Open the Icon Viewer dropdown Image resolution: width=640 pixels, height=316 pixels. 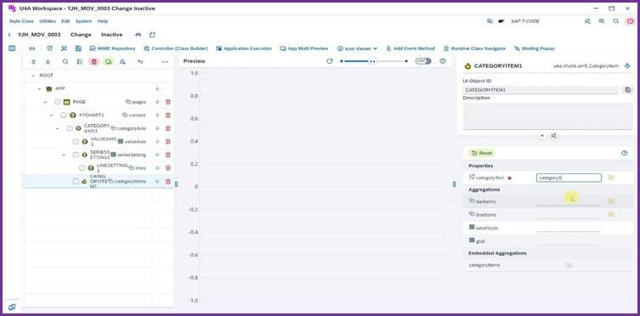[357, 48]
